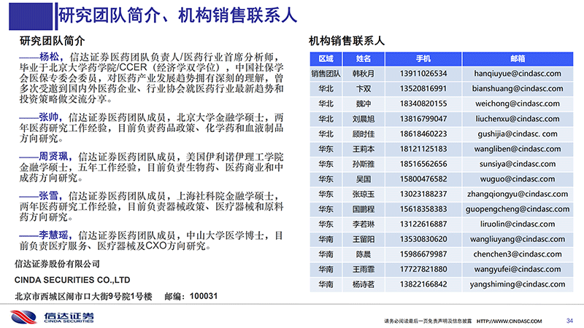Viewport: 584px width, 328px height.
Task: Click the name 陈晨 in table
Action: tap(364, 254)
